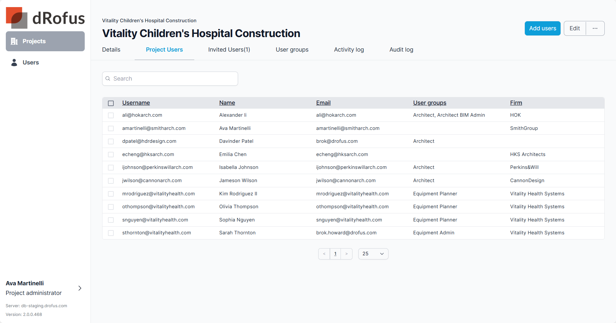Viewport: 616px width, 323px height.
Task: Check the ali@hokarch.com row checkbox
Action: pyautogui.click(x=111, y=115)
